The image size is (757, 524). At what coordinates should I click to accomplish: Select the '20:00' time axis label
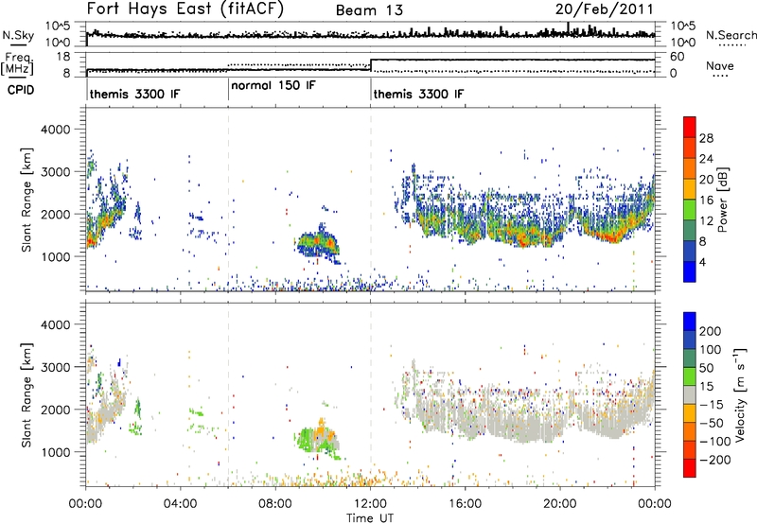pyautogui.click(x=559, y=504)
